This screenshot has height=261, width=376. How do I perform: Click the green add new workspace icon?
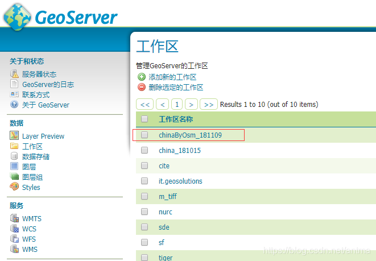click(x=142, y=77)
